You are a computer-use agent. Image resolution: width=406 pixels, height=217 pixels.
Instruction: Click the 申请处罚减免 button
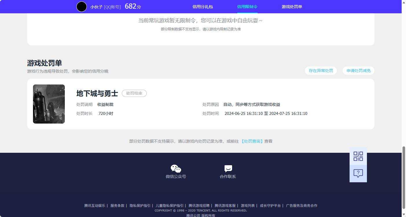pyautogui.click(x=359, y=71)
